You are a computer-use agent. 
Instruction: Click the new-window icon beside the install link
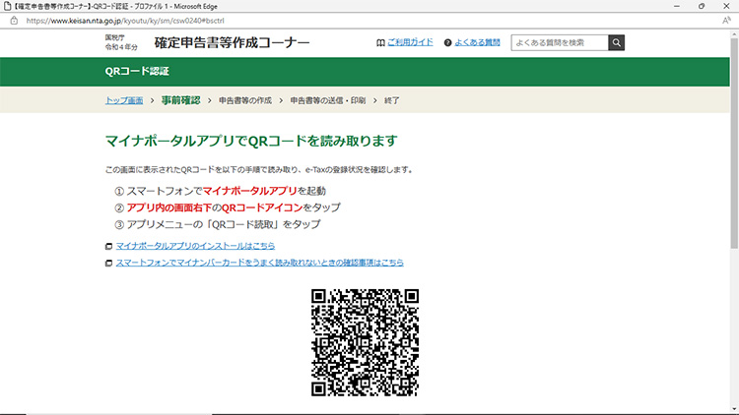pos(108,247)
